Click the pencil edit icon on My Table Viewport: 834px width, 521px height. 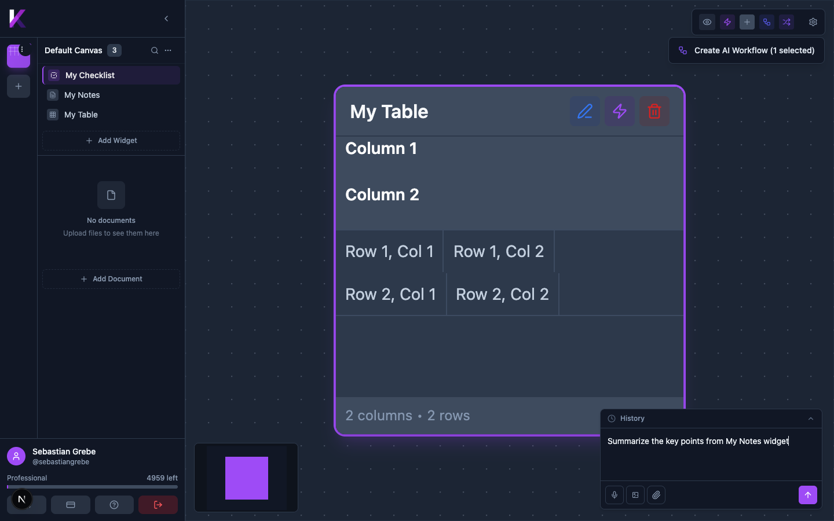click(585, 111)
